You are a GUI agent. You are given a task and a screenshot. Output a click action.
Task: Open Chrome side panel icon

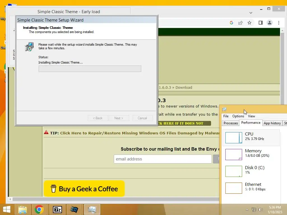[x=260, y=23]
